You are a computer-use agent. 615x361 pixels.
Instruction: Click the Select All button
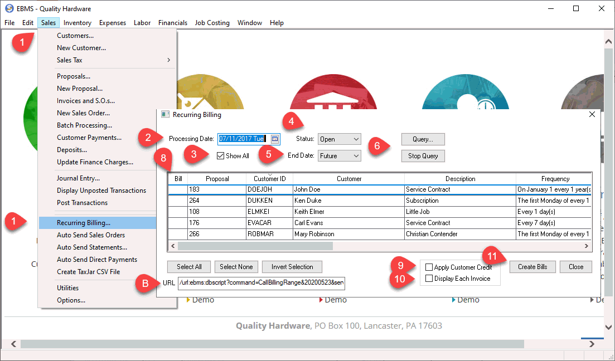point(190,267)
